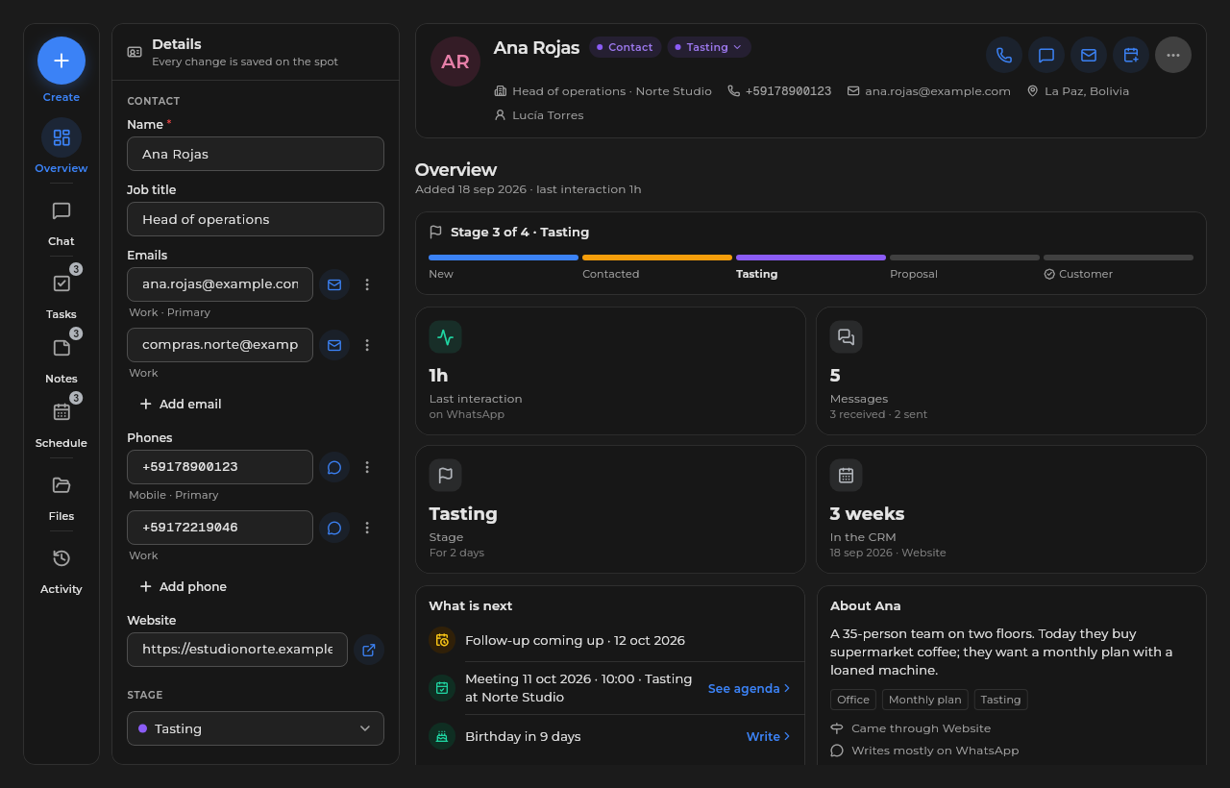Screen dimensions: 1230x788
Task: Click the AR avatar in the header
Action: (455, 62)
